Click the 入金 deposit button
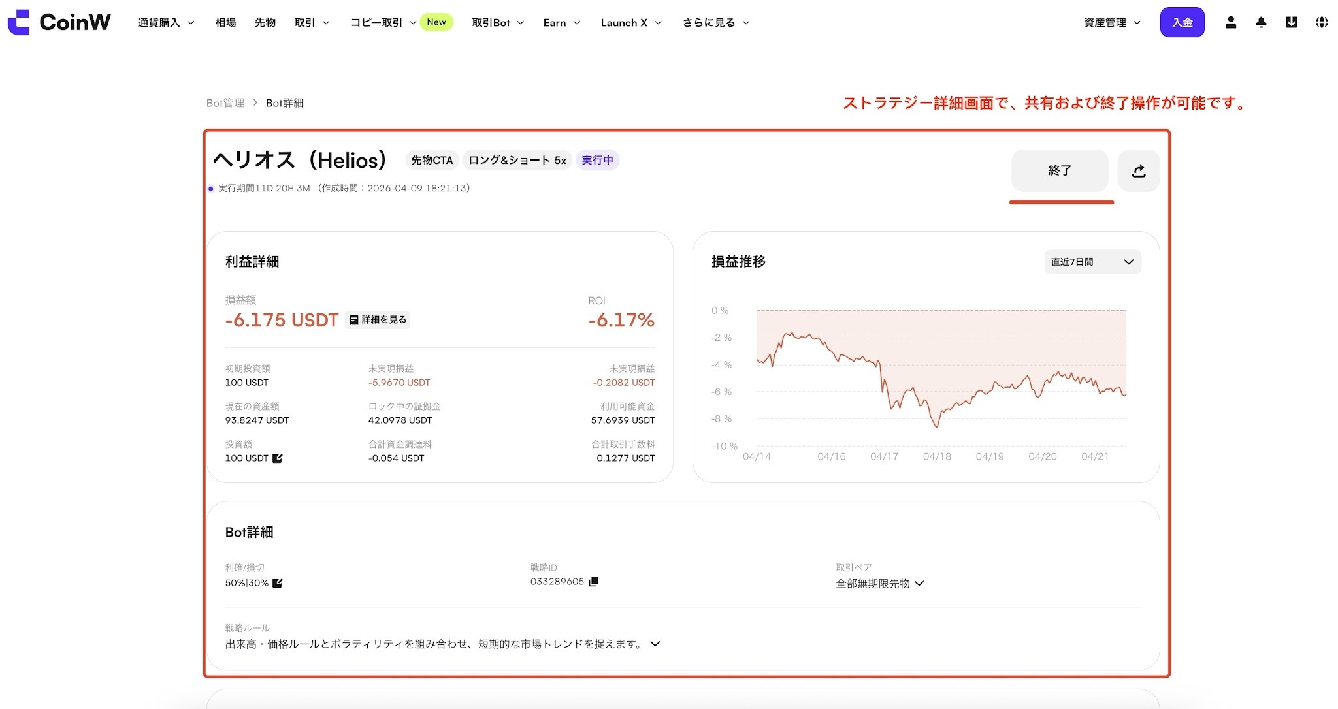 pyautogui.click(x=1182, y=22)
